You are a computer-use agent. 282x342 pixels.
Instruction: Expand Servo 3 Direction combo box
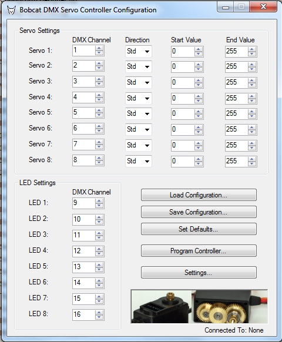pyautogui.click(x=138, y=82)
